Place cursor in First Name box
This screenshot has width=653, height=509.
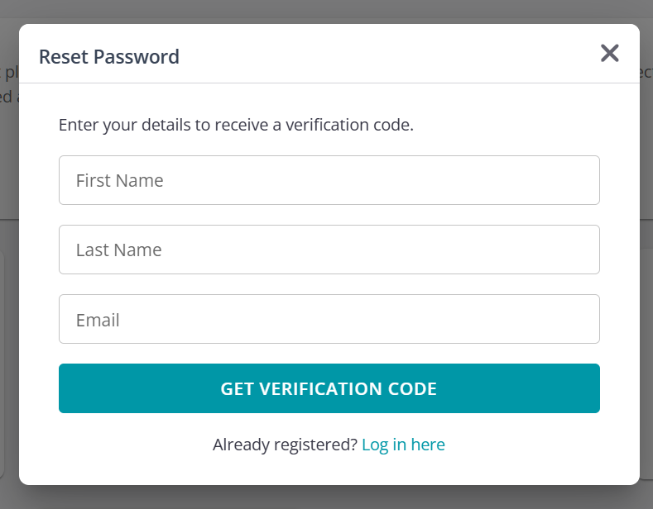[x=329, y=180]
